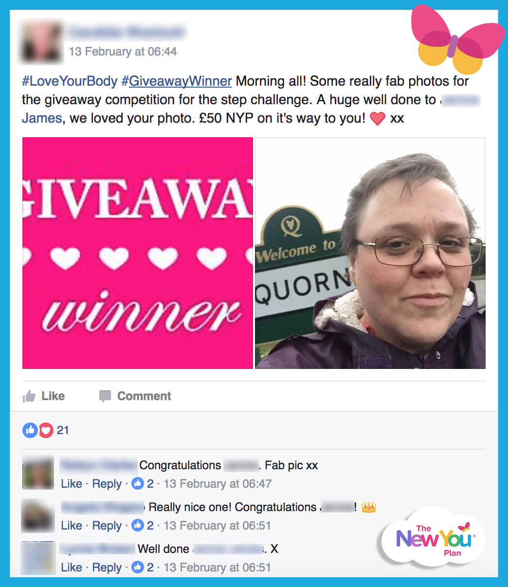Like the Congratulations Fab pic comment
The image size is (508, 587).
click(x=72, y=484)
